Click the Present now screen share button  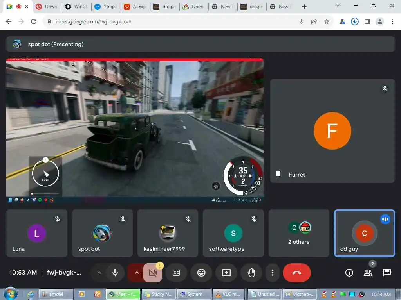pos(226,273)
